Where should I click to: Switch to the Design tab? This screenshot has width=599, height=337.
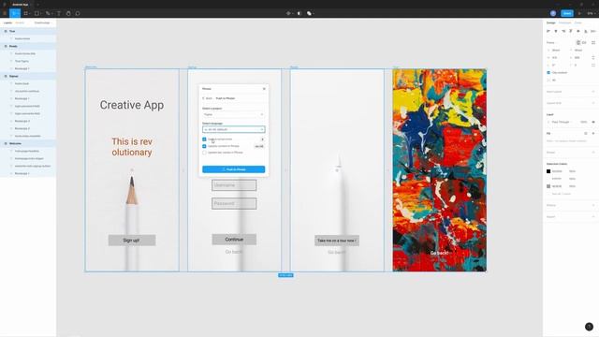[551, 22]
